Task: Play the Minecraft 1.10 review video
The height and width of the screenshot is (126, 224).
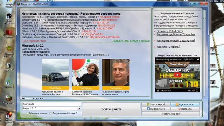Action: point(178,75)
